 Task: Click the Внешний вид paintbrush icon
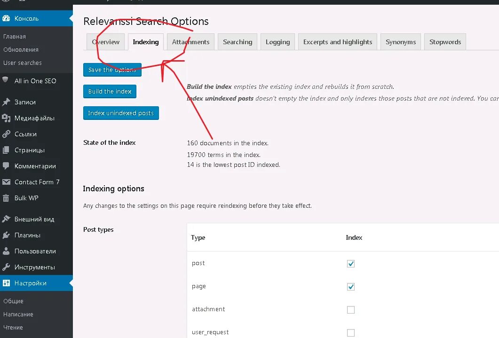(6, 219)
